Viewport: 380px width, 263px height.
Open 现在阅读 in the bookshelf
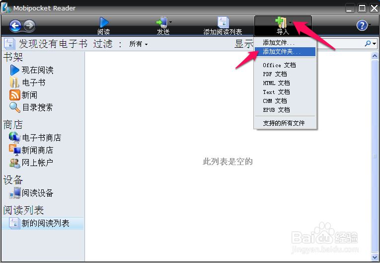(x=38, y=70)
